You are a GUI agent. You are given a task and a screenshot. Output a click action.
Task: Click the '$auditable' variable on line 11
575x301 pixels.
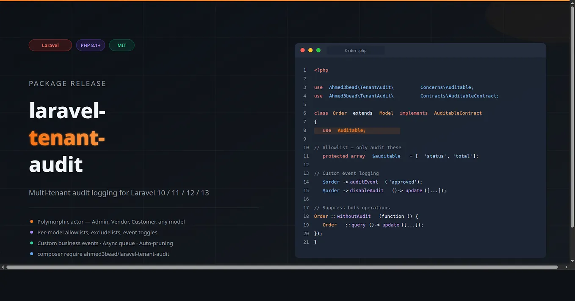[386, 156]
